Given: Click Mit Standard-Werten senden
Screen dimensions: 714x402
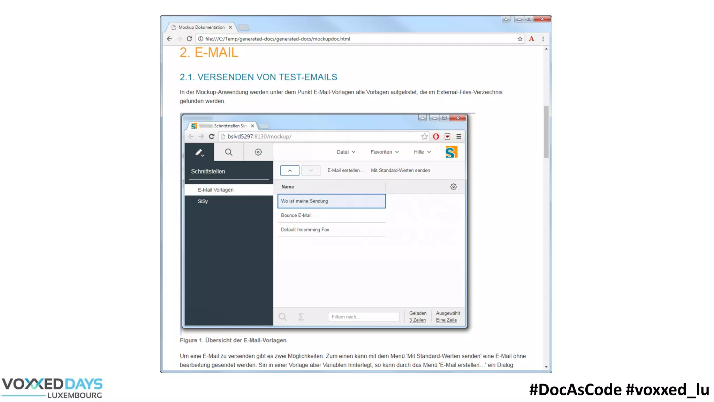Looking at the screenshot, I should coord(400,170).
